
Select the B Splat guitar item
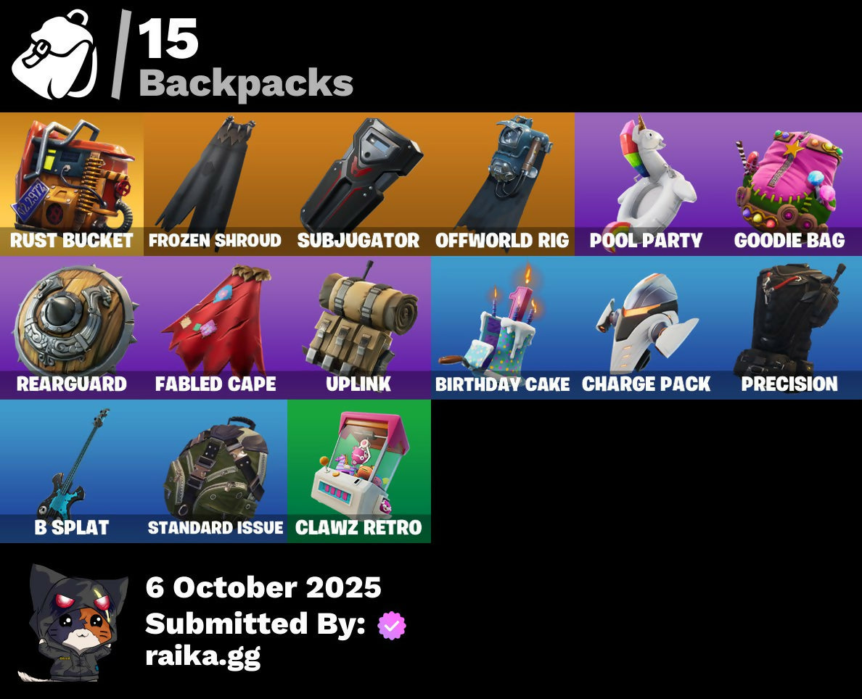[71, 471]
